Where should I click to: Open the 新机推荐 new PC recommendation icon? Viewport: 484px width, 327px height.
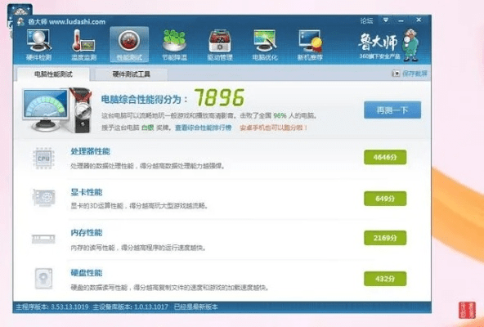pos(310,45)
